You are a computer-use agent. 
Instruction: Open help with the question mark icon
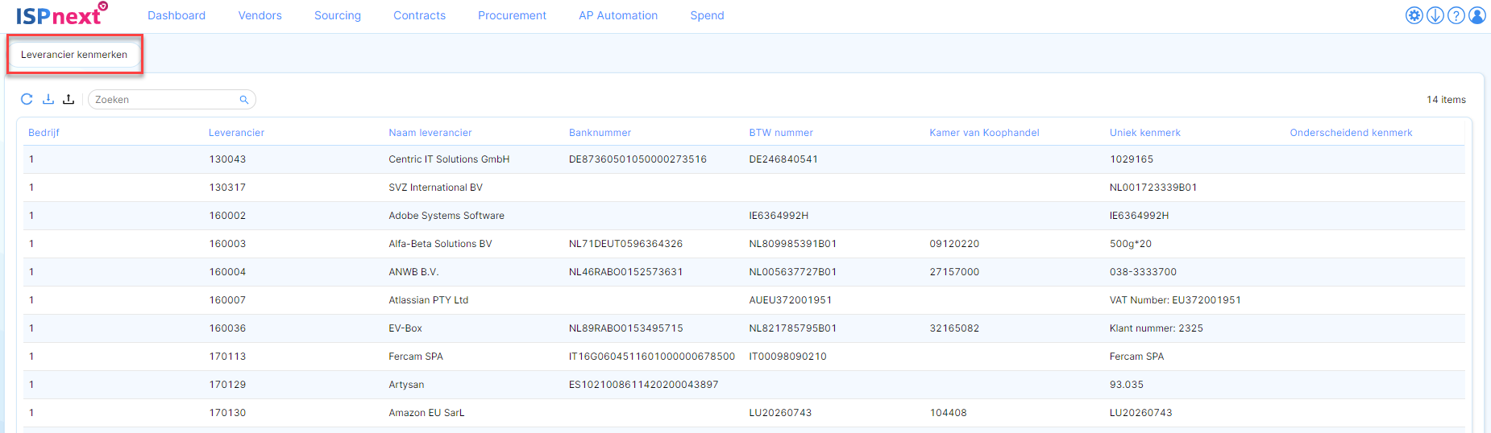(x=1456, y=15)
